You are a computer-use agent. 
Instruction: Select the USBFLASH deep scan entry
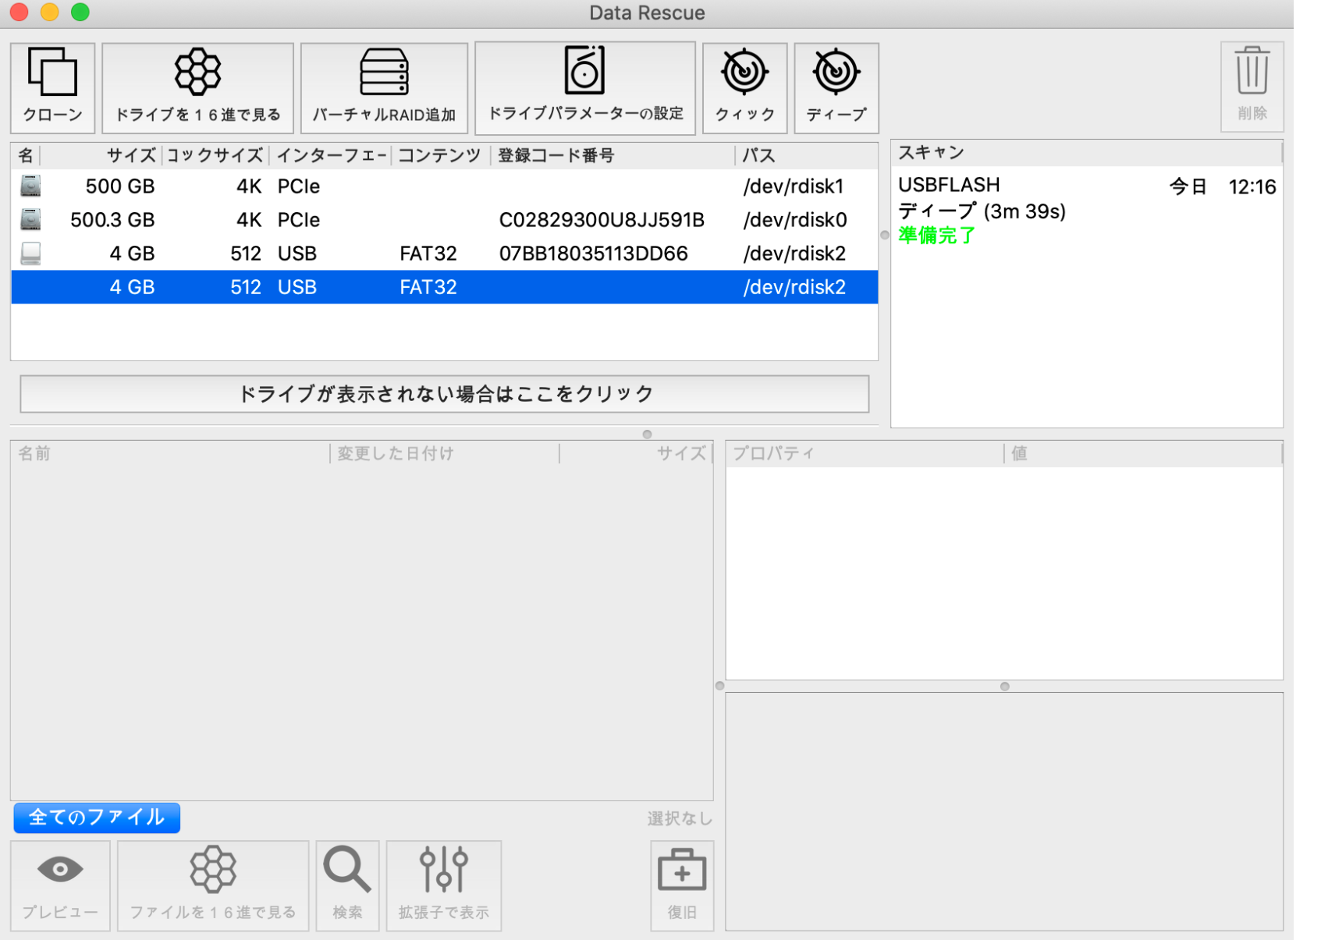pyautogui.click(x=1085, y=209)
